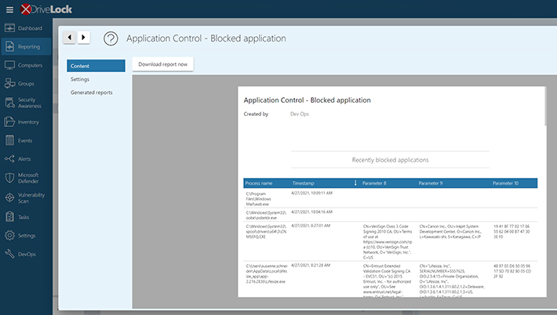Image resolution: width=557 pixels, height=315 pixels.
Task: Go to next report with right arrow
Action: (x=83, y=38)
